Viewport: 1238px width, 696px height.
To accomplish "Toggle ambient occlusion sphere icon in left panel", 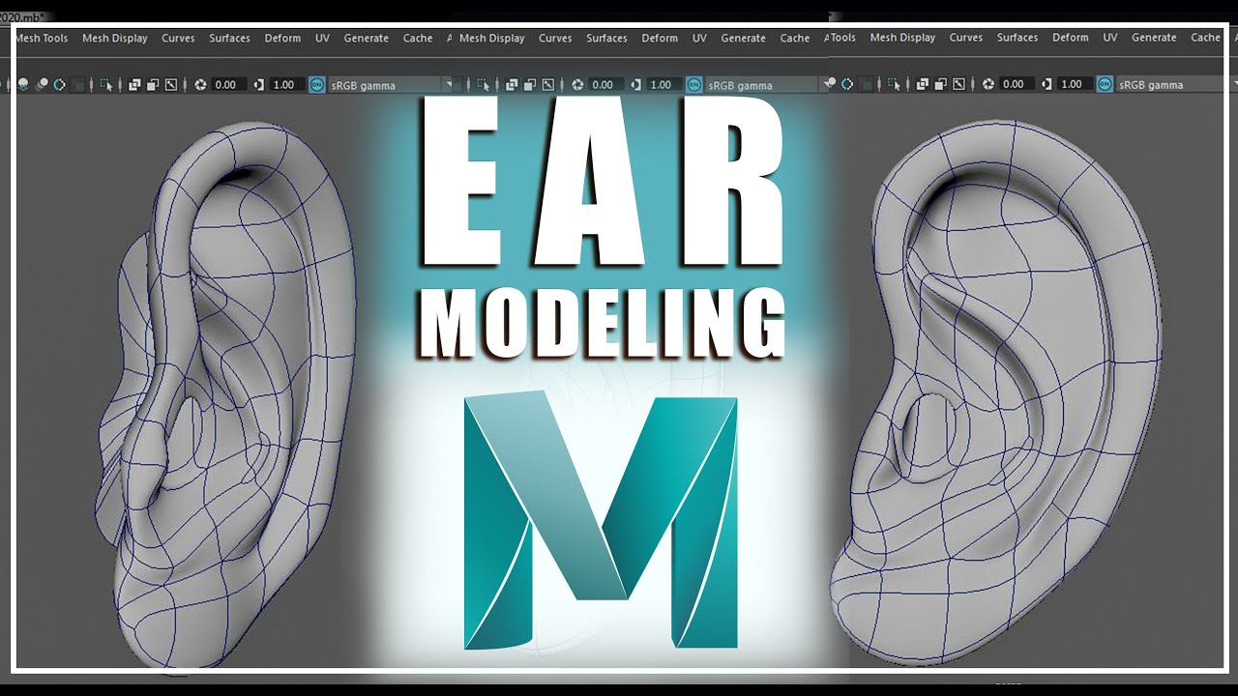I will (x=42, y=83).
